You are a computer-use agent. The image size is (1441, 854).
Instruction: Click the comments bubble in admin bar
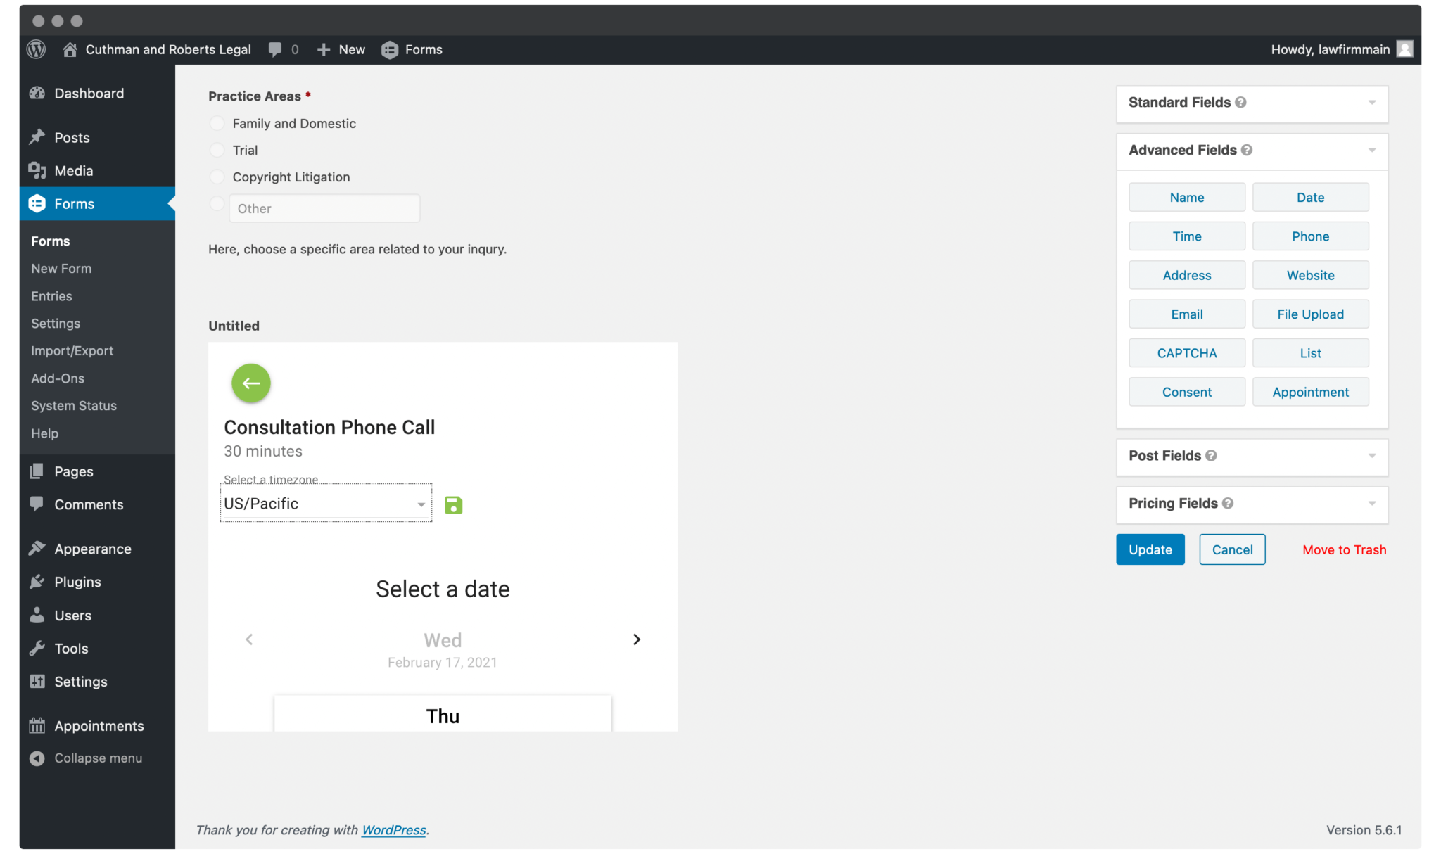tap(274, 49)
